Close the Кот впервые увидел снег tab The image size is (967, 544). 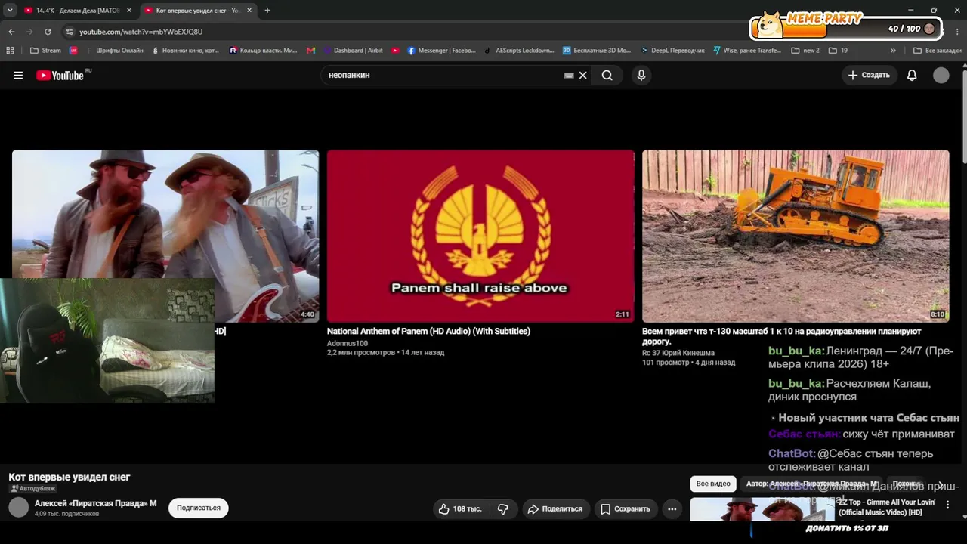(x=250, y=11)
